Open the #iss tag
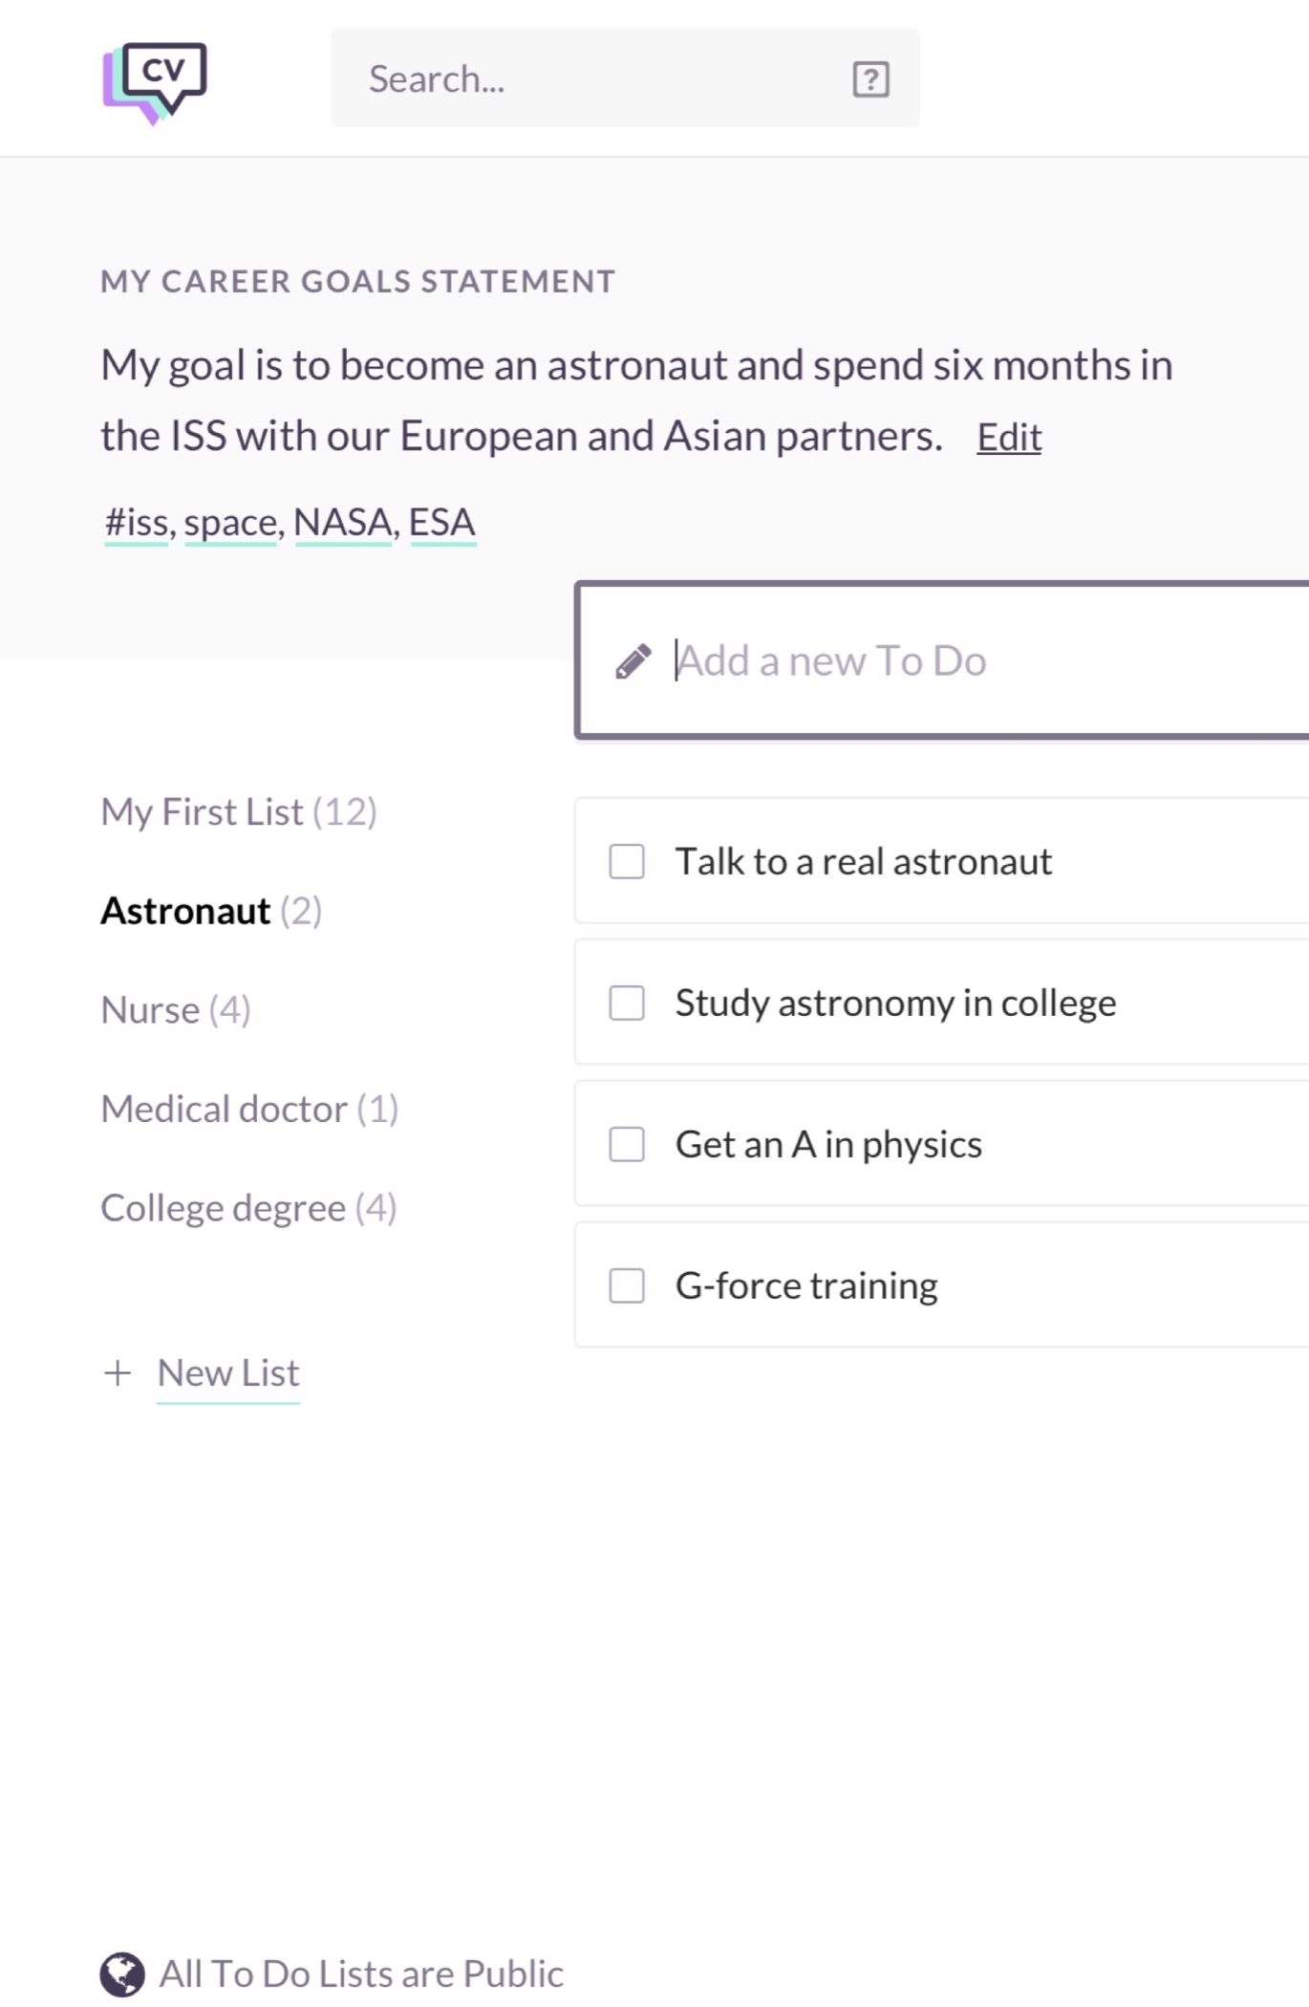The width and height of the screenshot is (1309, 2007). tap(137, 523)
